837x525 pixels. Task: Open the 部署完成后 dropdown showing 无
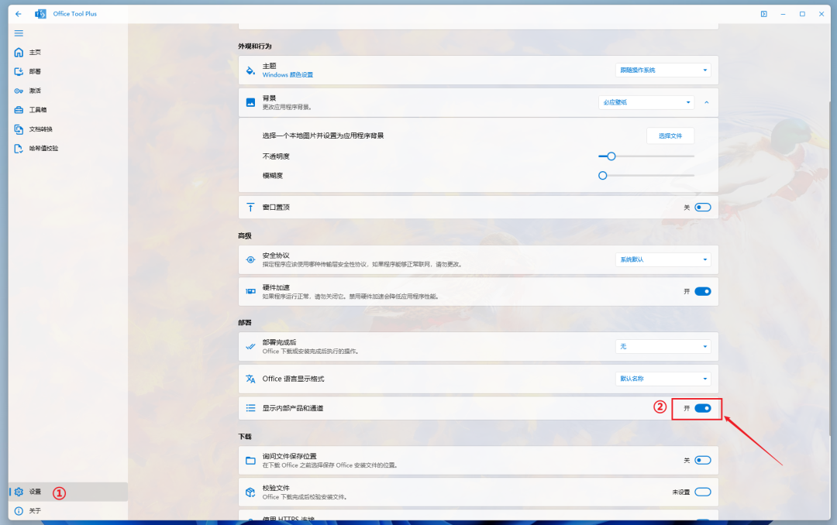[663, 347]
